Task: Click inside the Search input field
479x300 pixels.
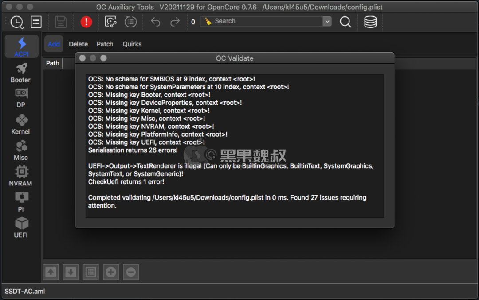Action: coord(262,21)
